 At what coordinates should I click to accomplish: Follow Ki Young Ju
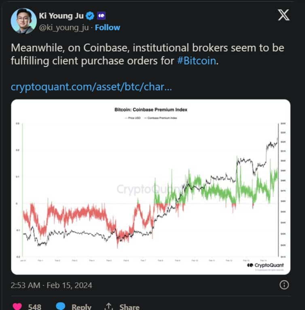[108, 27]
